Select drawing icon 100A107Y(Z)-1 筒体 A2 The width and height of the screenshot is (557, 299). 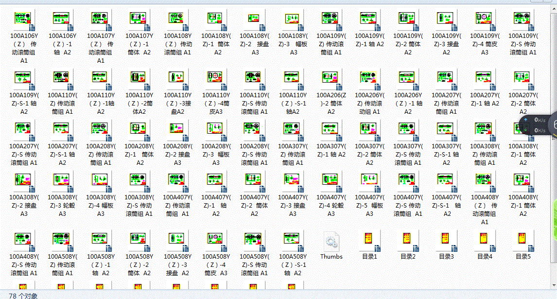tap(139, 20)
